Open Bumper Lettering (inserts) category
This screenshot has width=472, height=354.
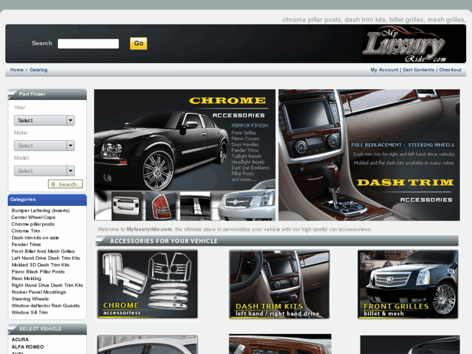click(x=41, y=210)
